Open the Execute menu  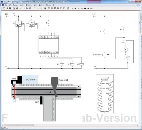(x=16, y=5)
